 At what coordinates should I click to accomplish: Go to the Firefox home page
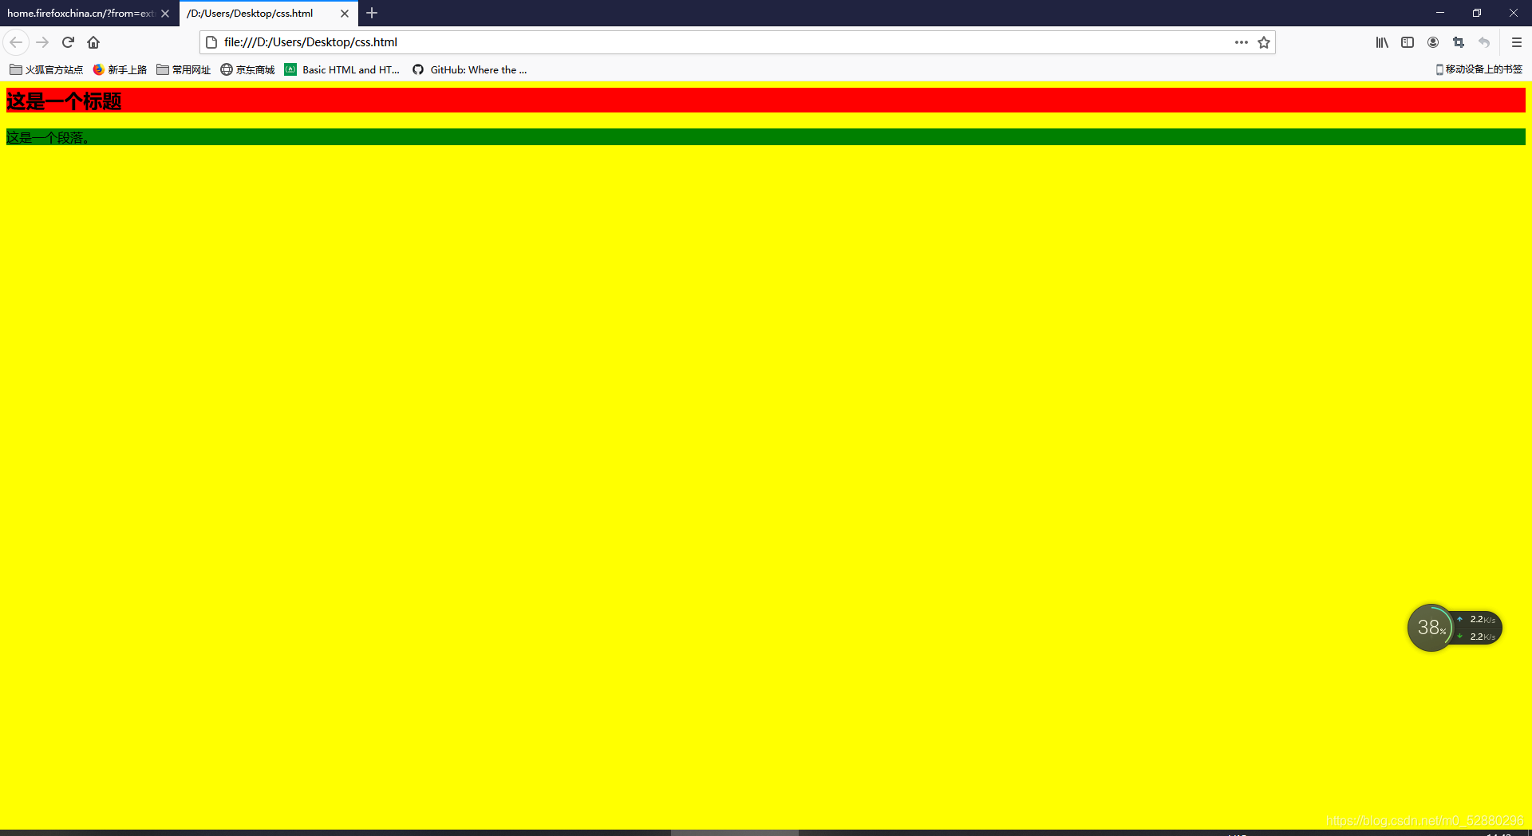click(93, 42)
